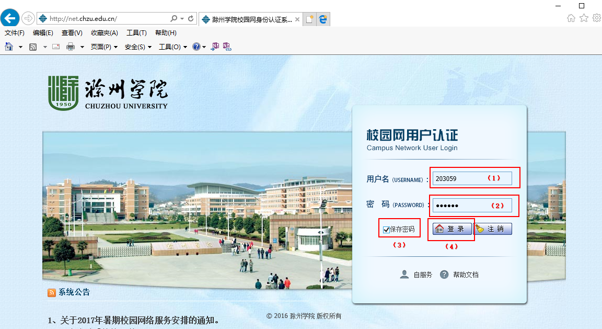Open the 2017年暑期校园网络服务安排 notice
Screen dimensions: 602x329
(134, 320)
